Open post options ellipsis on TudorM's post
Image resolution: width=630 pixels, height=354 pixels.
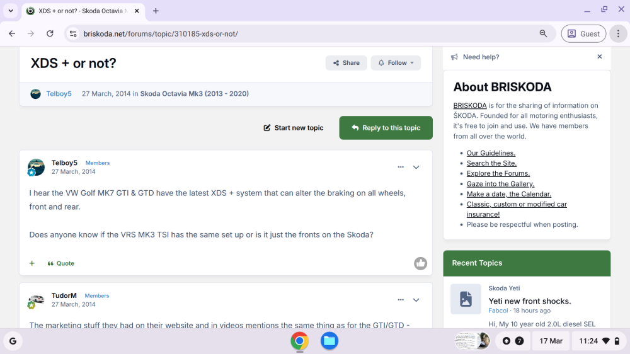401,299
